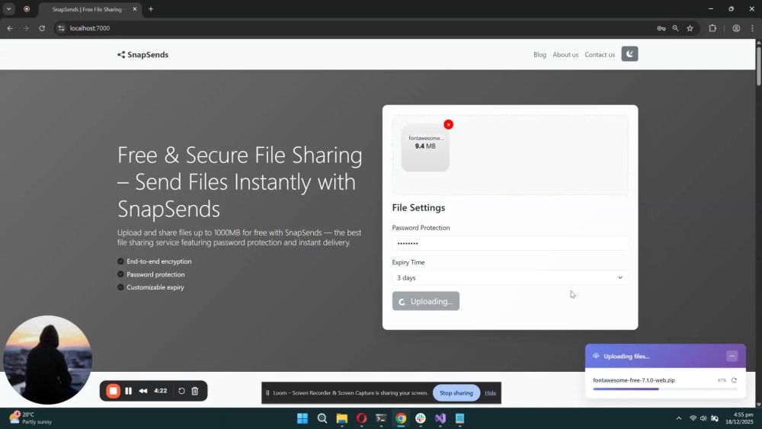Open the Wi-Fi network settings
This screenshot has width=762, height=429.
[693, 418]
